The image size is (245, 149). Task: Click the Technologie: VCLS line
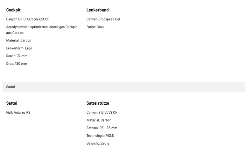pos(100,136)
